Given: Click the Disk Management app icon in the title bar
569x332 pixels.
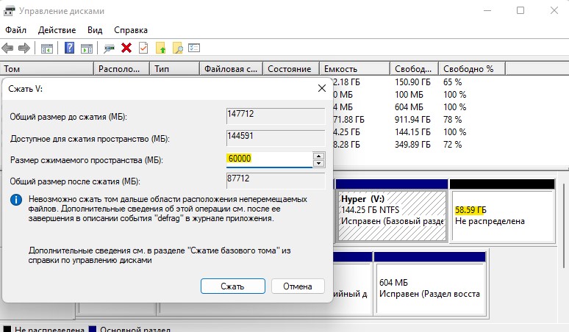Looking at the screenshot, I should tap(9, 11).
